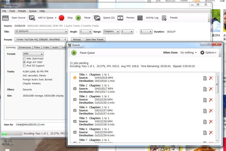Remove the Title 3 job with its red X
226x151 pixels.
211,100
